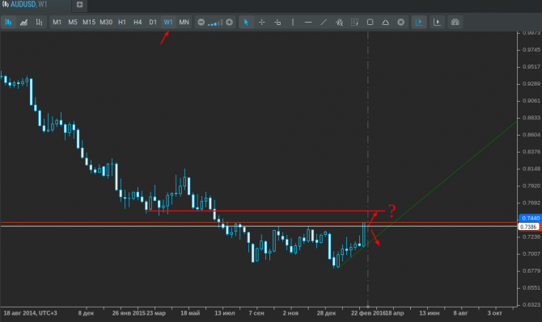
Task: Select candlestick chart type
Action: coord(8,23)
